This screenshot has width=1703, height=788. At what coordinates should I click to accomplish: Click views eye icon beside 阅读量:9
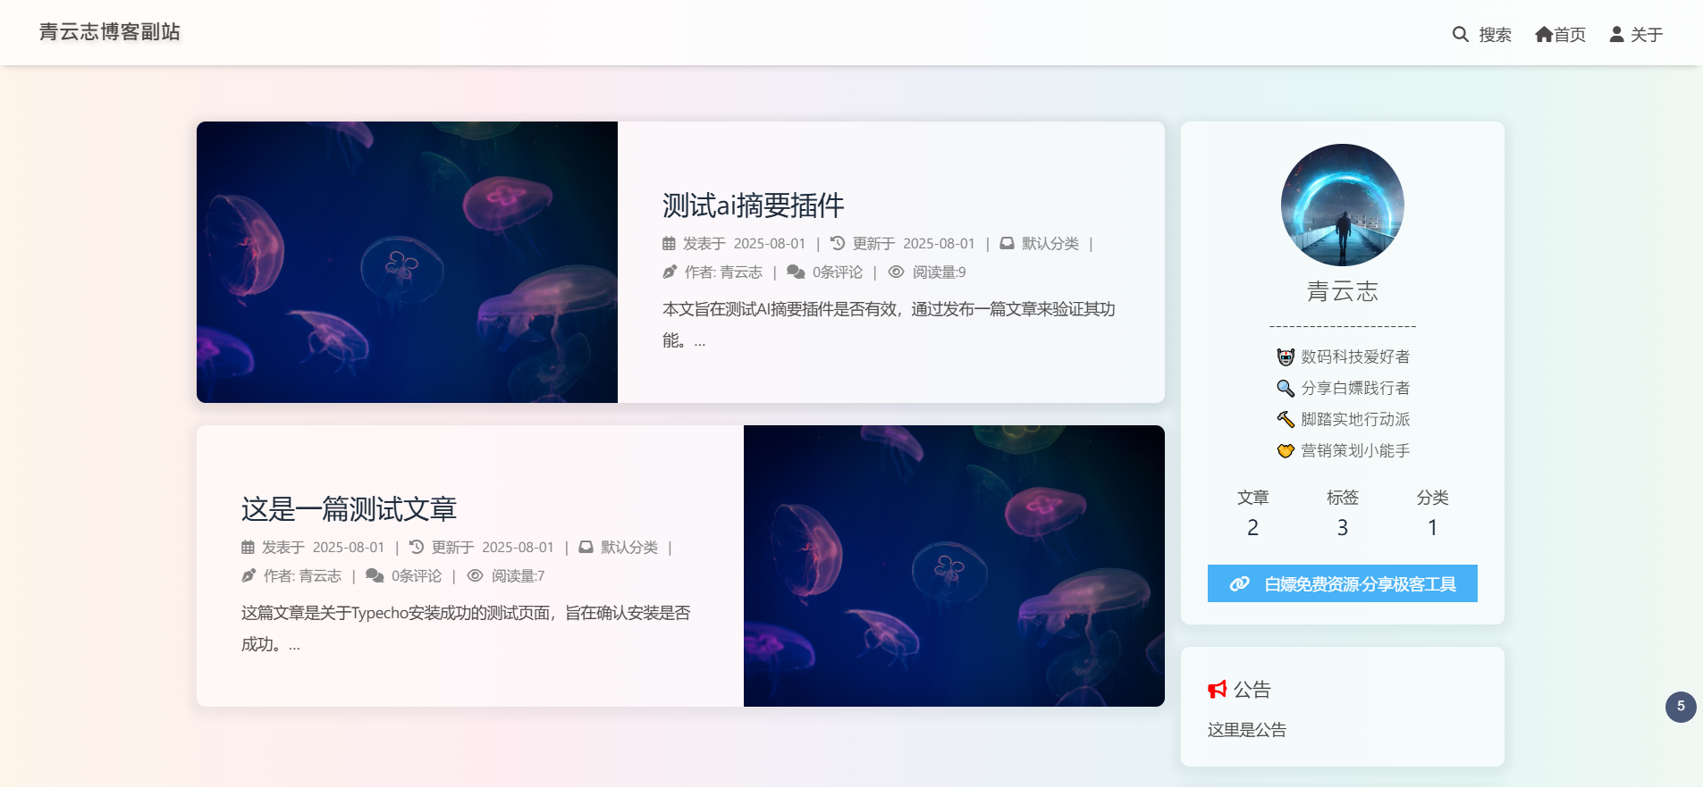(x=896, y=272)
